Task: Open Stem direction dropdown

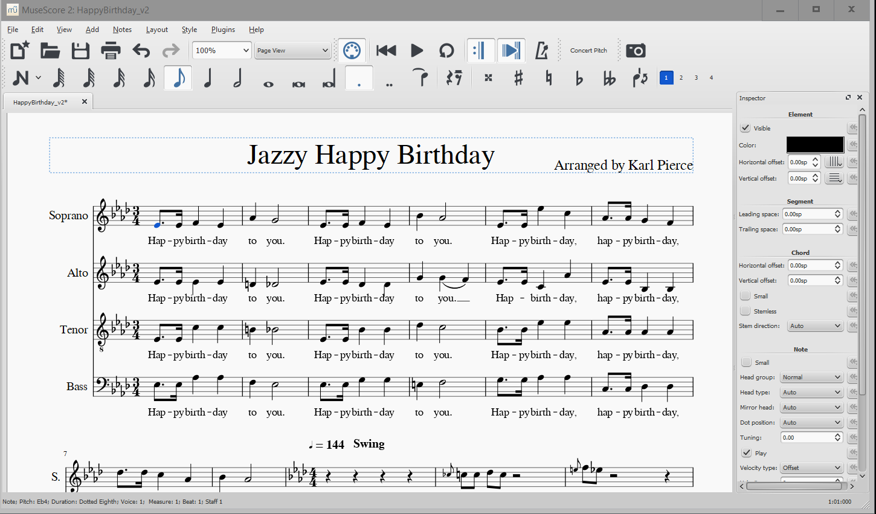Action: (815, 326)
